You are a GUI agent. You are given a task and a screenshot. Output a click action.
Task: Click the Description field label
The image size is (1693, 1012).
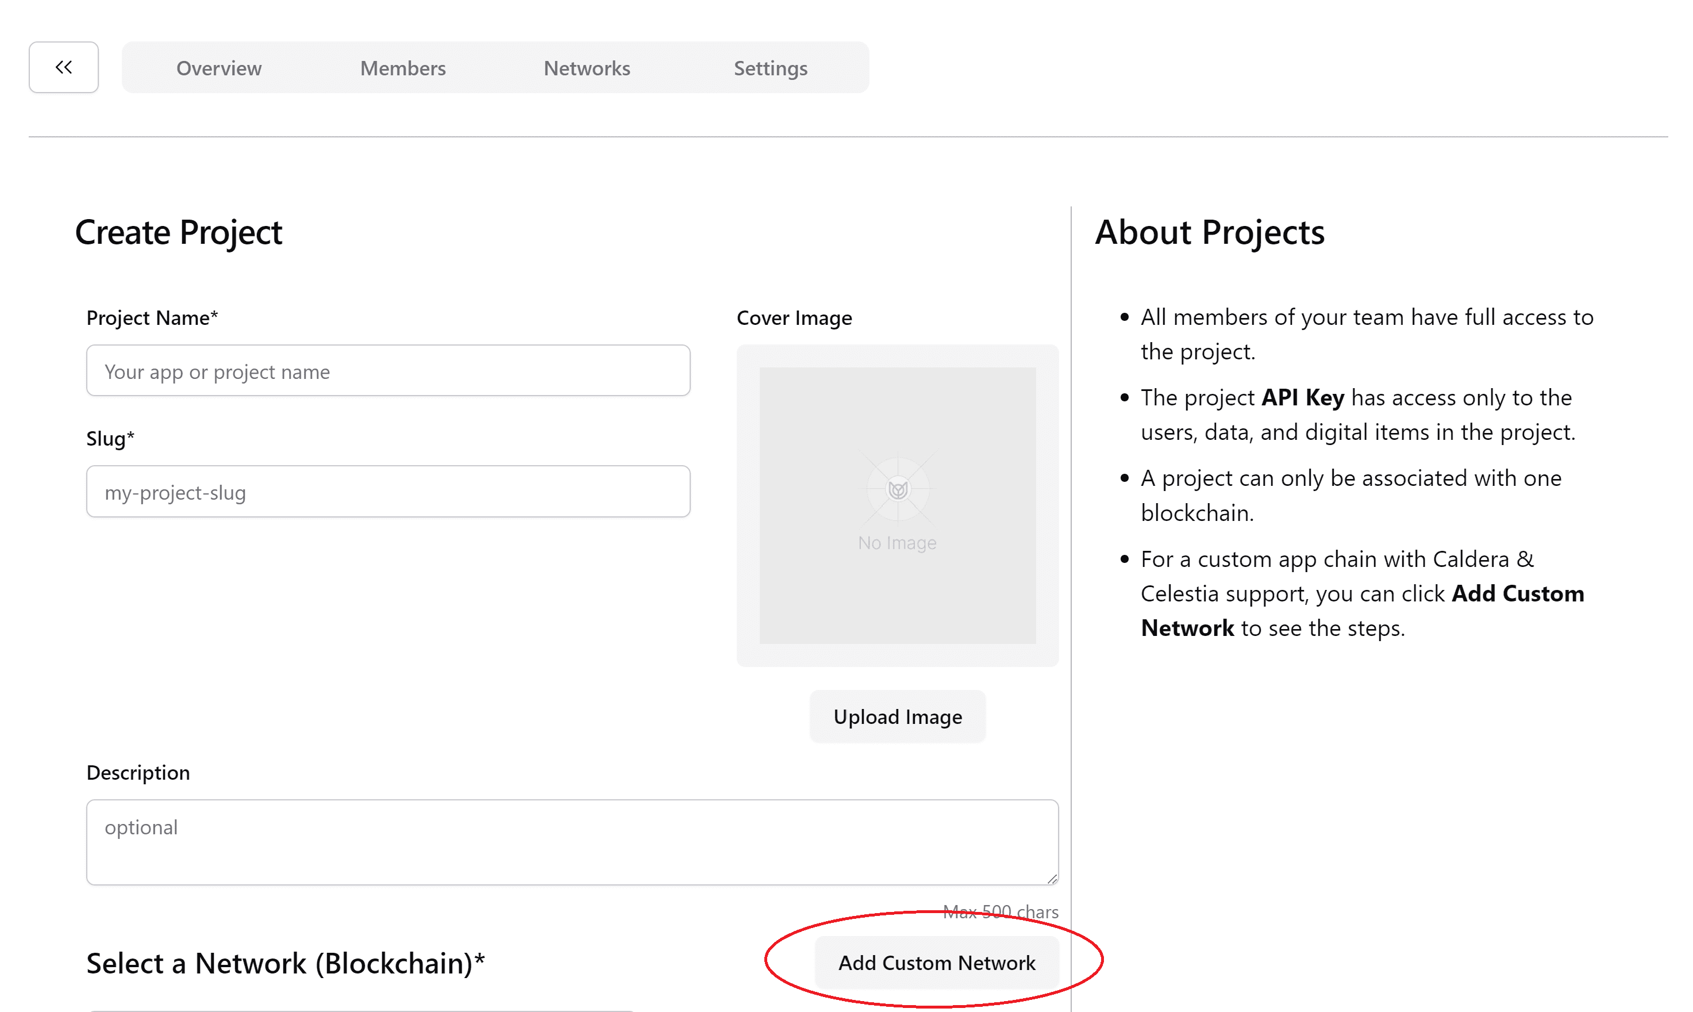[138, 773]
